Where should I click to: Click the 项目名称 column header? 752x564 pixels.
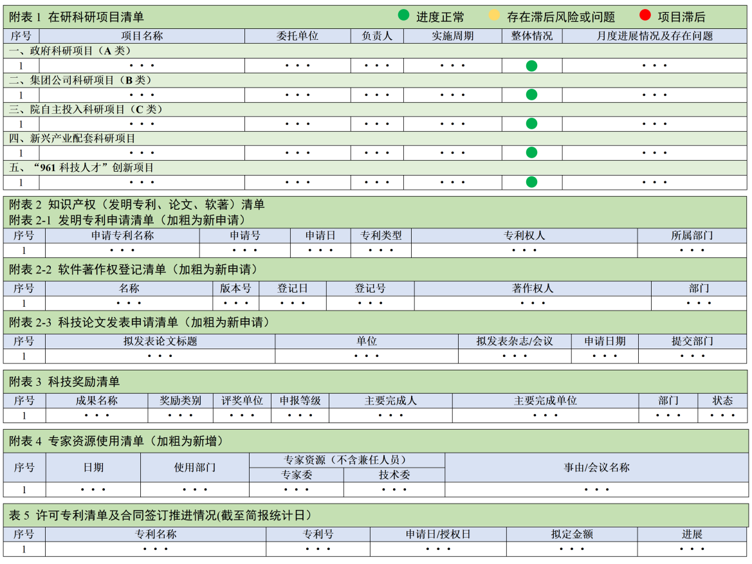click(x=142, y=36)
